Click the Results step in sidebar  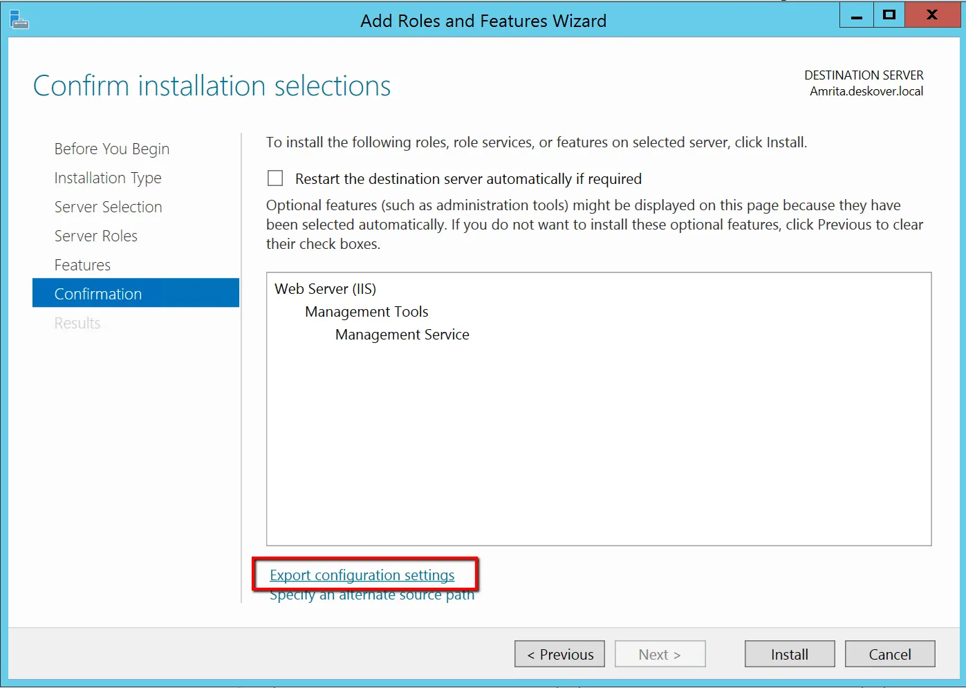click(x=77, y=323)
